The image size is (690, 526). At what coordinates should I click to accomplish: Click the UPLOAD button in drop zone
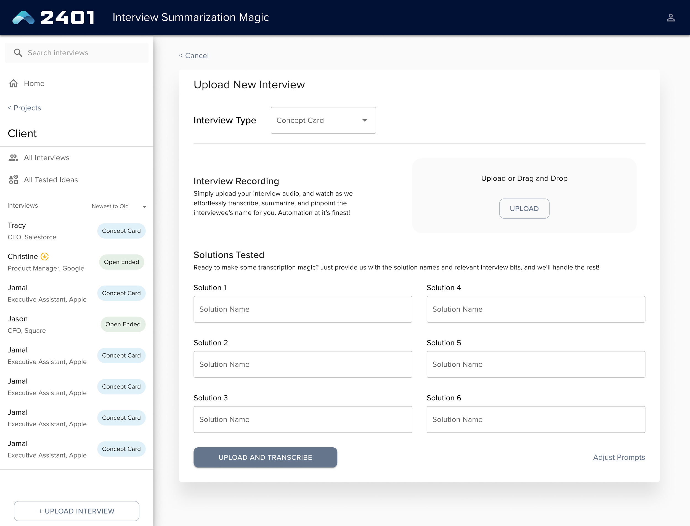[524, 208]
